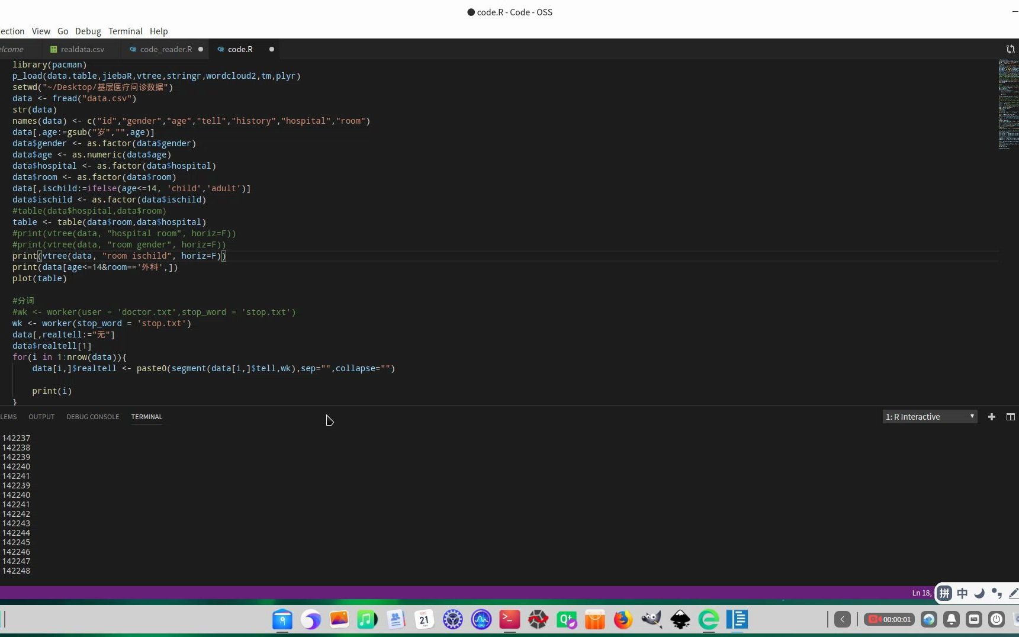Open the calendar showing 21 in dock
1019x637 pixels.
(x=424, y=620)
